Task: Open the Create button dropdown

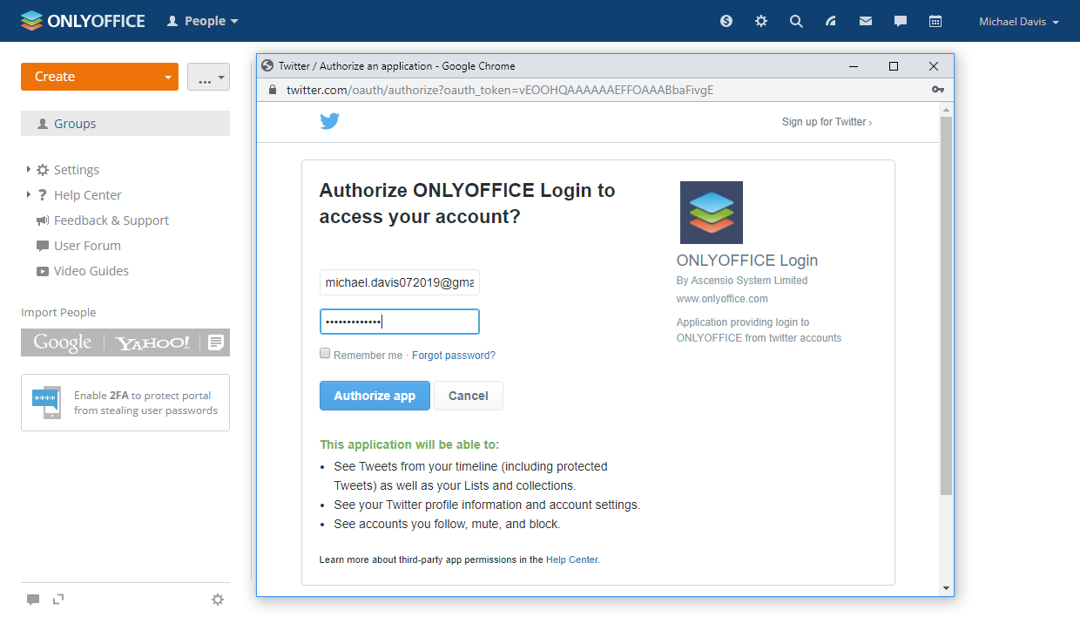Action: point(168,77)
